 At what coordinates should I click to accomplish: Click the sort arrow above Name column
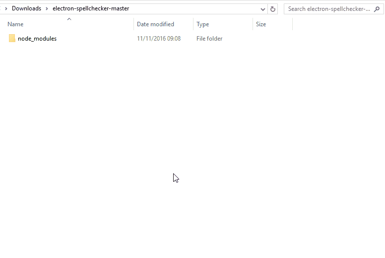pyautogui.click(x=69, y=19)
